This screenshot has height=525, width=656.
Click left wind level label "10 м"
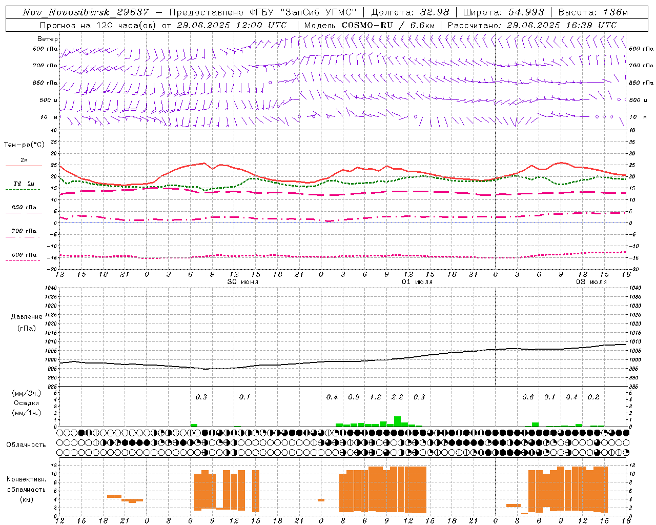coord(49,117)
